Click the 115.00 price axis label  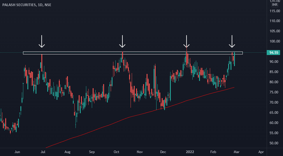click(x=275, y=11)
